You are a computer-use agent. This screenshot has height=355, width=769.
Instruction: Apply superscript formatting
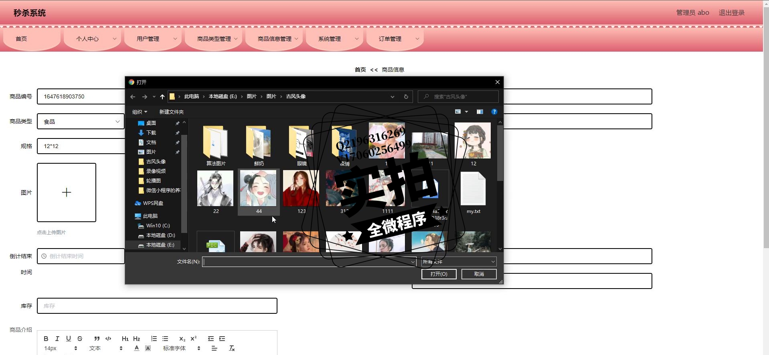(194, 339)
